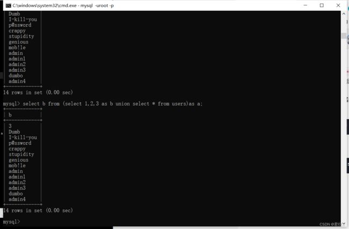Viewport: 349px width, 229px height.
Task: Click the vertical scrollbar down arrow
Action: pos(344,224)
